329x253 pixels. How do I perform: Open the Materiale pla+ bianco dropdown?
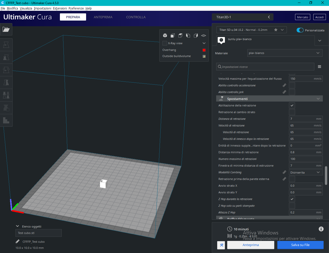(x=284, y=53)
